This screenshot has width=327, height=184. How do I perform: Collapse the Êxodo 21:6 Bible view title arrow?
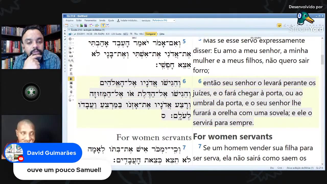point(69,30)
